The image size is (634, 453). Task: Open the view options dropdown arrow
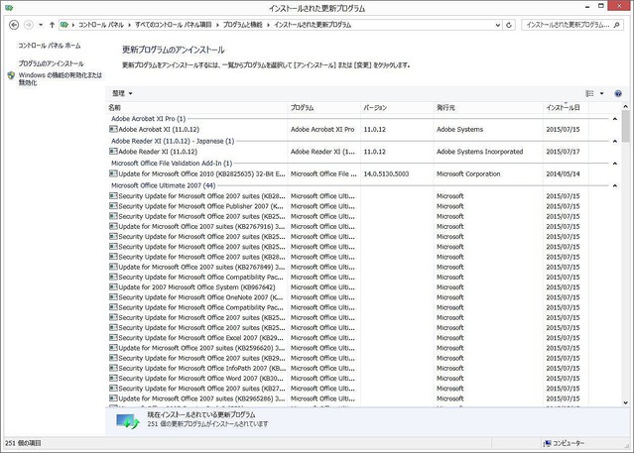pos(601,93)
